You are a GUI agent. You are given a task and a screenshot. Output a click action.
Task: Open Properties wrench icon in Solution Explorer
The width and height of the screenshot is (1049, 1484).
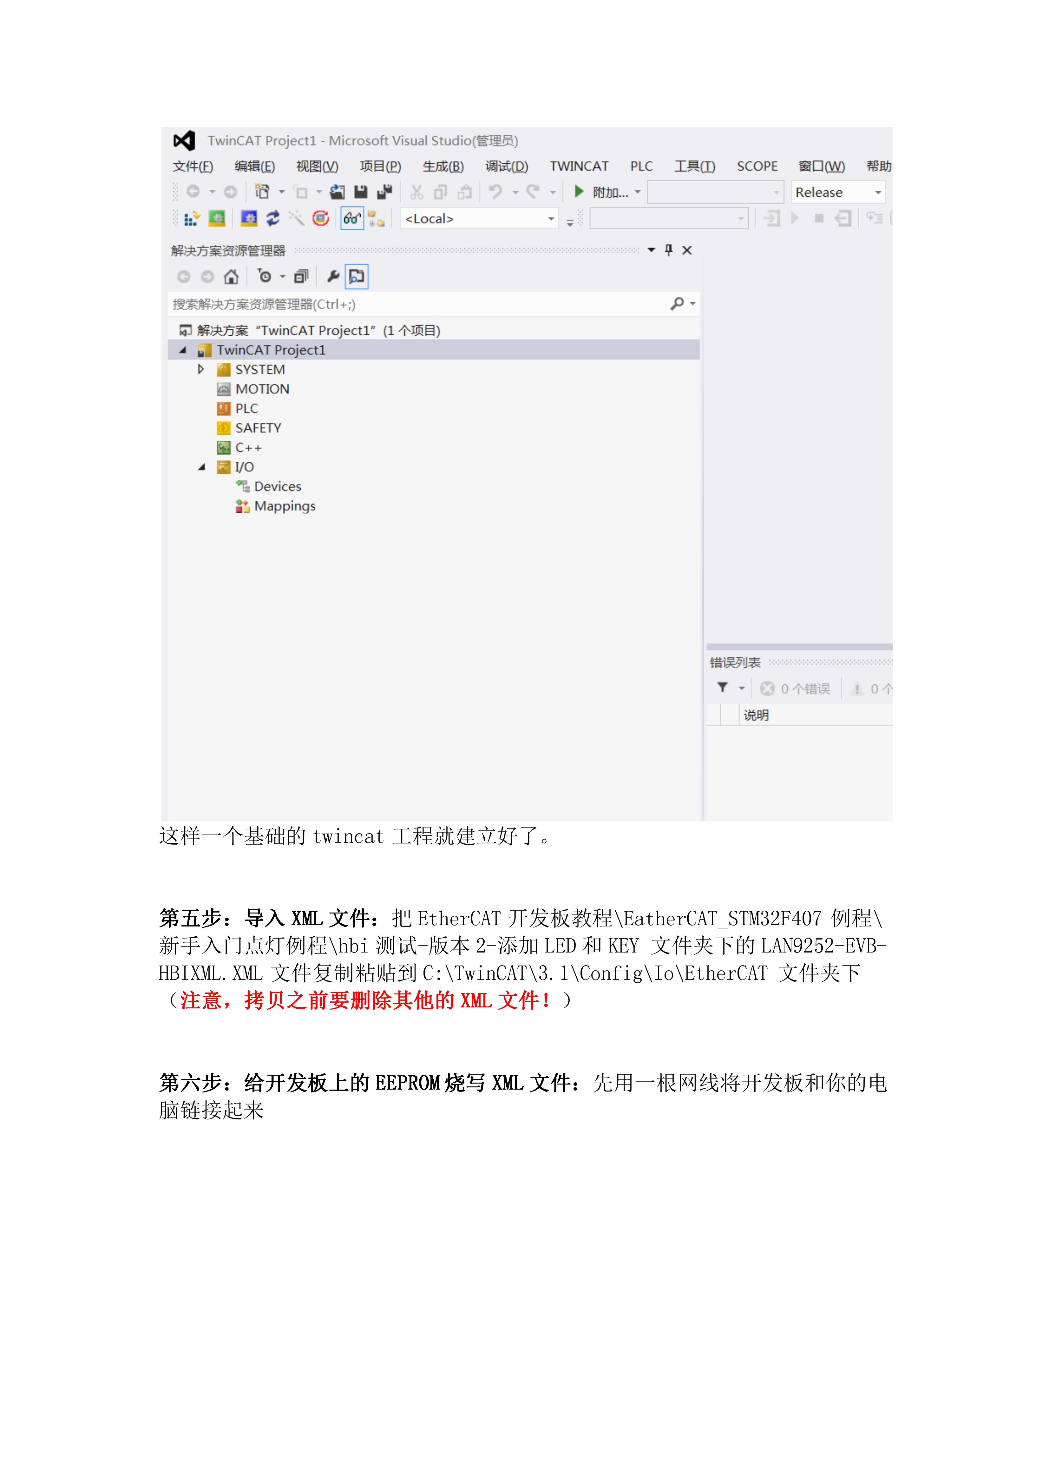[x=333, y=277]
